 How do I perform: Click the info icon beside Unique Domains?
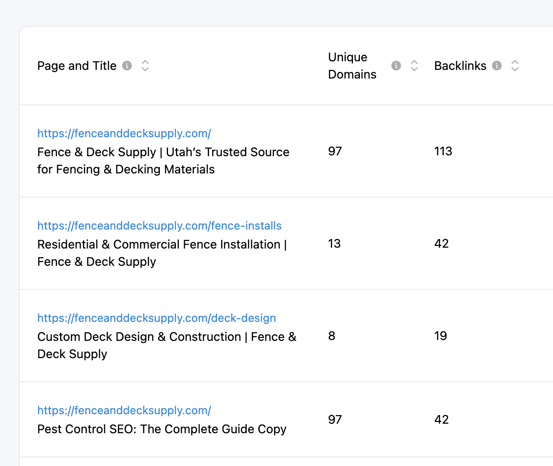(x=396, y=66)
